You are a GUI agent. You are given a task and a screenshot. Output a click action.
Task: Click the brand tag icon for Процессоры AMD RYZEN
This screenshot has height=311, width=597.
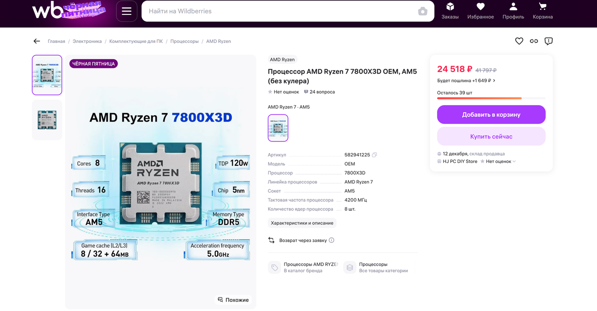pyautogui.click(x=274, y=267)
